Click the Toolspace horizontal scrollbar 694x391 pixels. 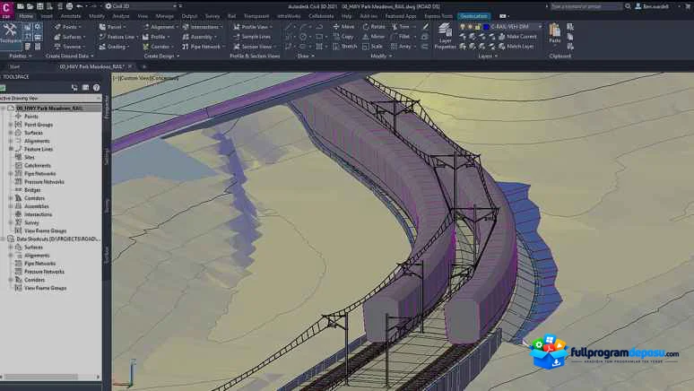[40, 377]
